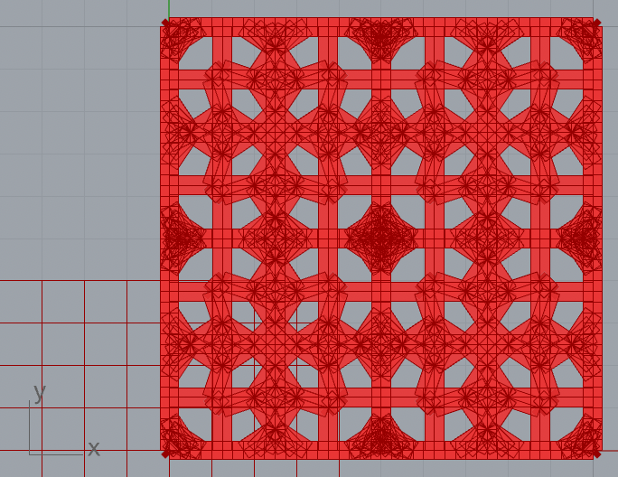Click the y label of axis indicator
The height and width of the screenshot is (477, 618).
coord(40,392)
